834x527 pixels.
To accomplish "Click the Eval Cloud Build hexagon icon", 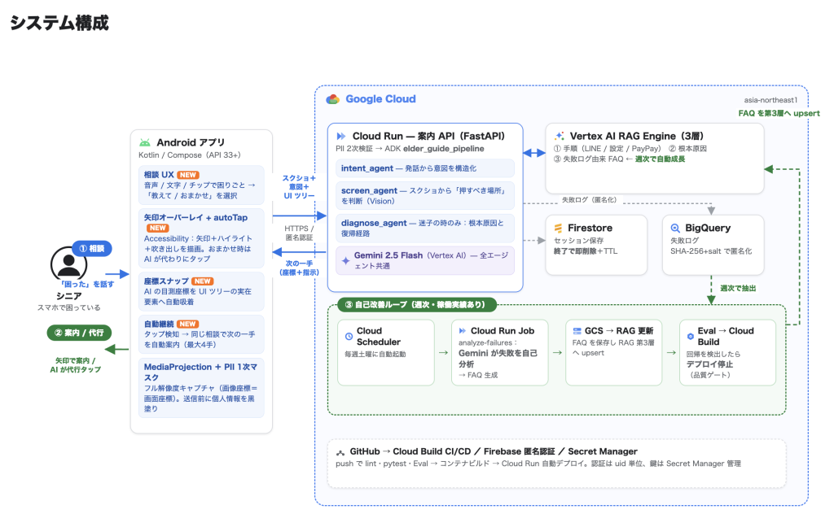I will pos(691,336).
